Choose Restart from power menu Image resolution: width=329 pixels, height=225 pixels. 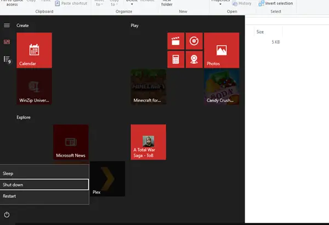point(44,196)
